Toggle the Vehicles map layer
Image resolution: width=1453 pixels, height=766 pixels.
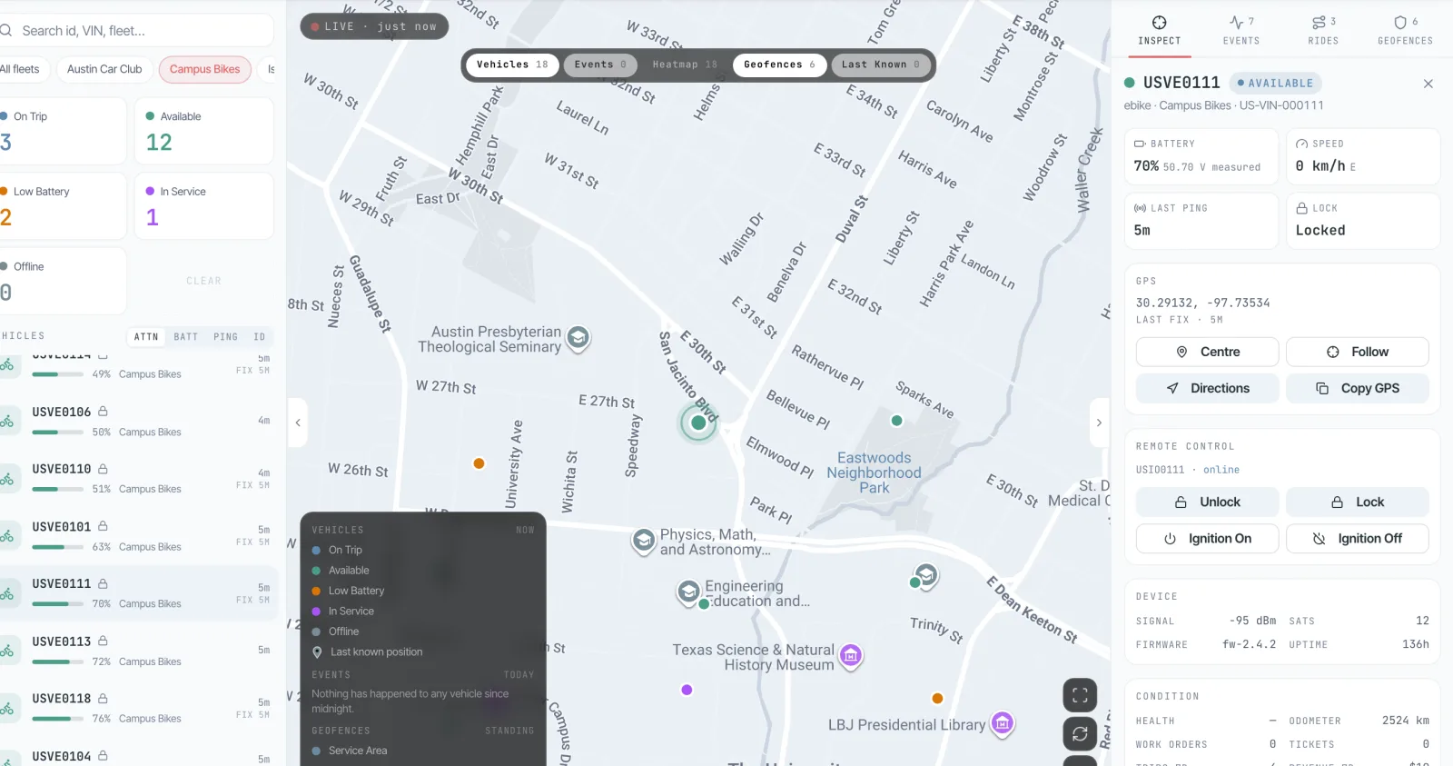[x=512, y=65]
